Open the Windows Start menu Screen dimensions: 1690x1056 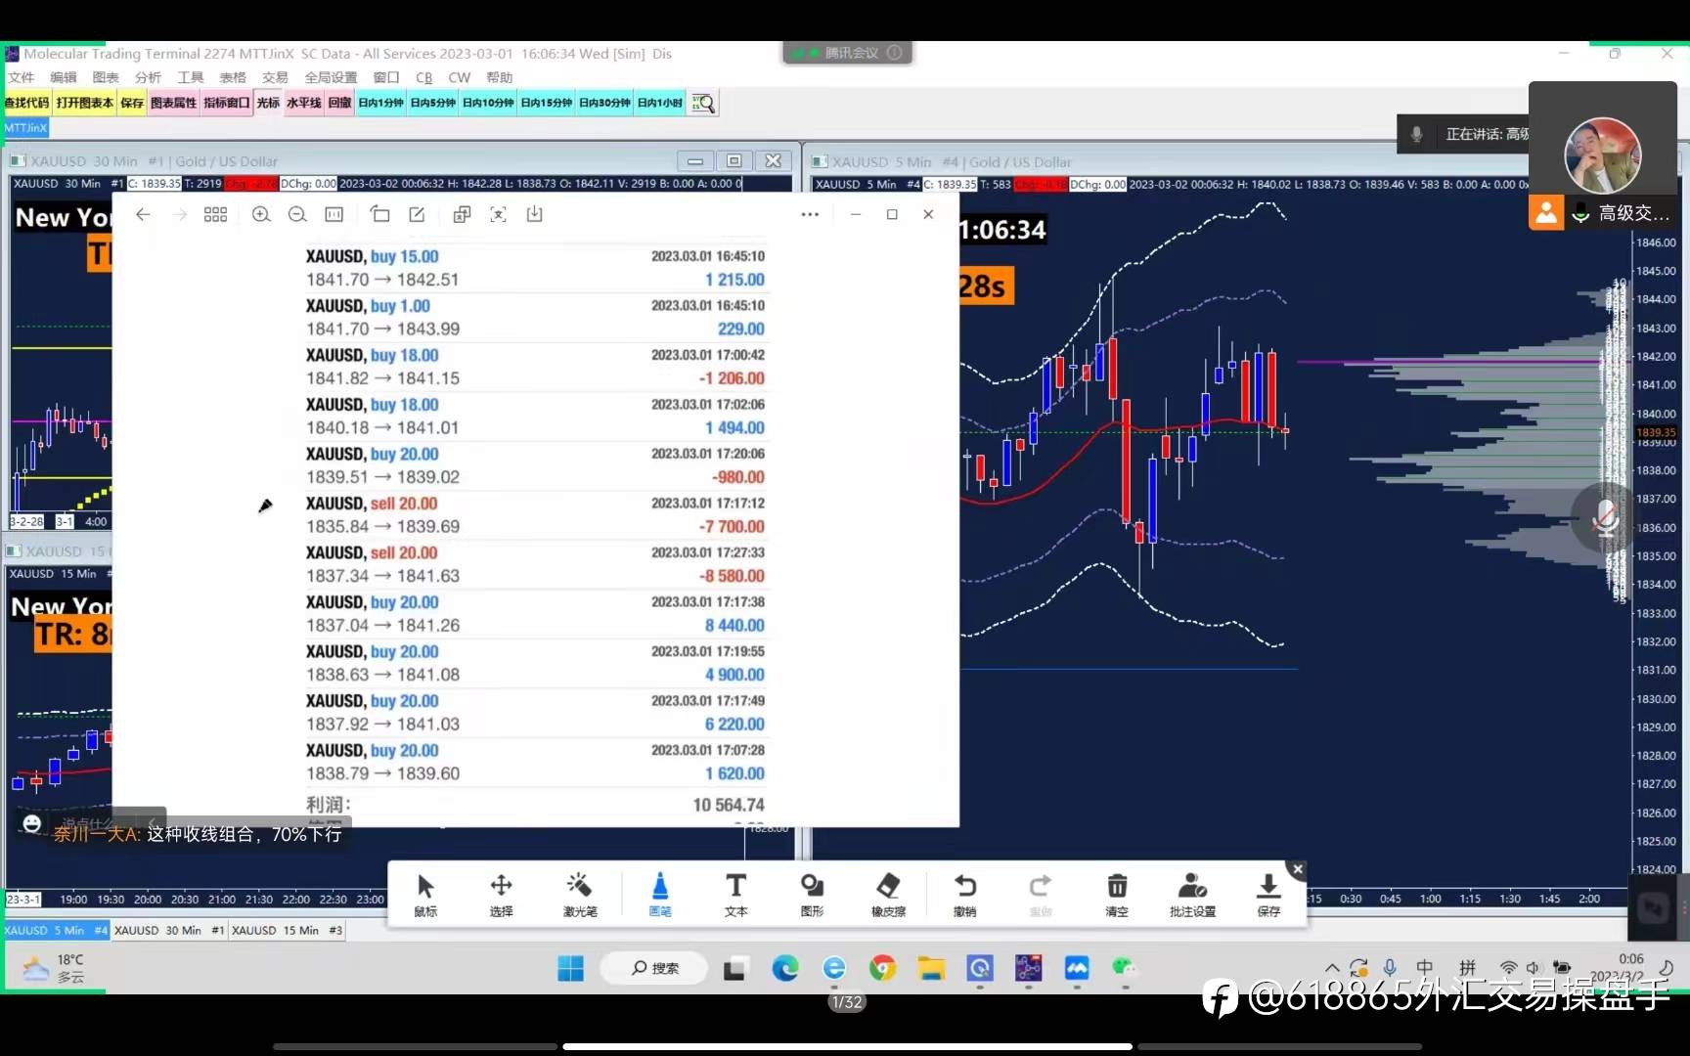[570, 968]
